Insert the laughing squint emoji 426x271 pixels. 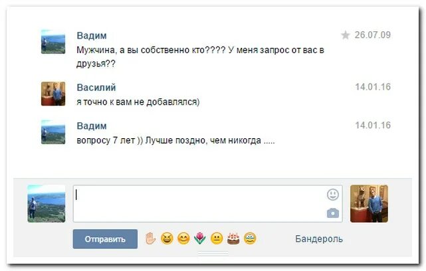pyautogui.click(x=167, y=238)
